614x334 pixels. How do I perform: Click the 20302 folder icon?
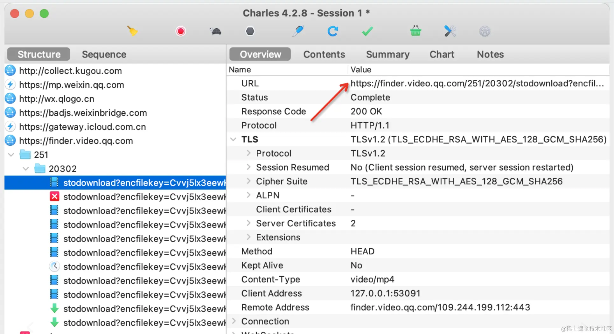pyautogui.click(x=40, y=168)
